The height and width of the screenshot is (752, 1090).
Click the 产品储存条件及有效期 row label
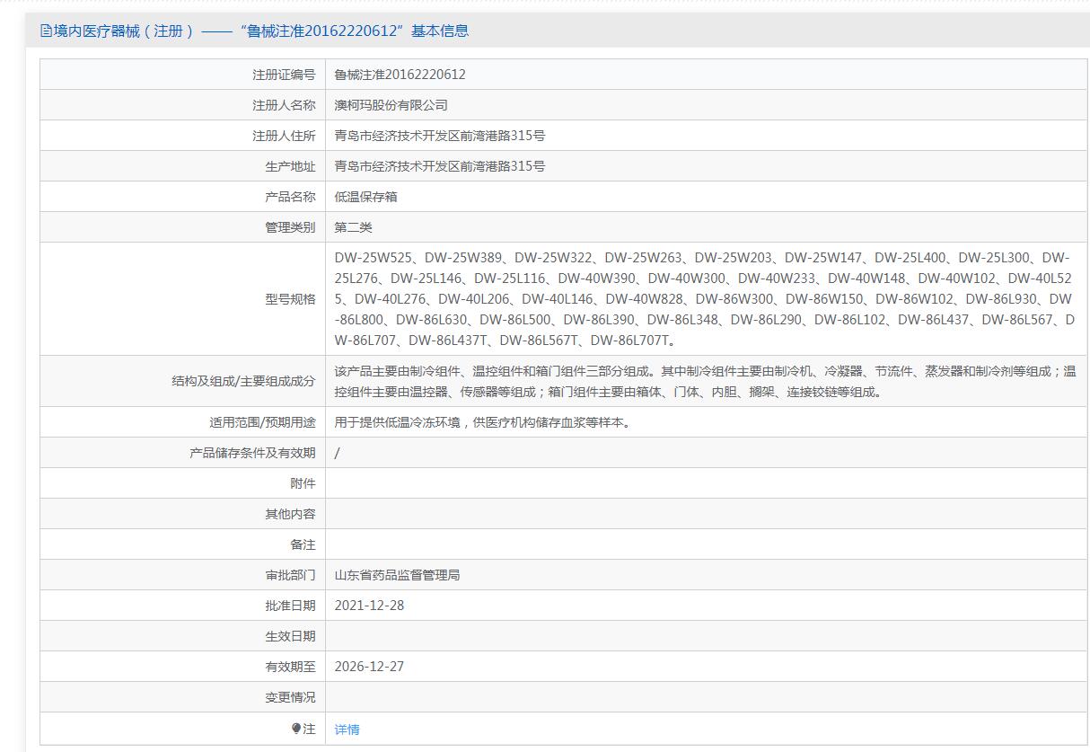[x=252, y=453]
